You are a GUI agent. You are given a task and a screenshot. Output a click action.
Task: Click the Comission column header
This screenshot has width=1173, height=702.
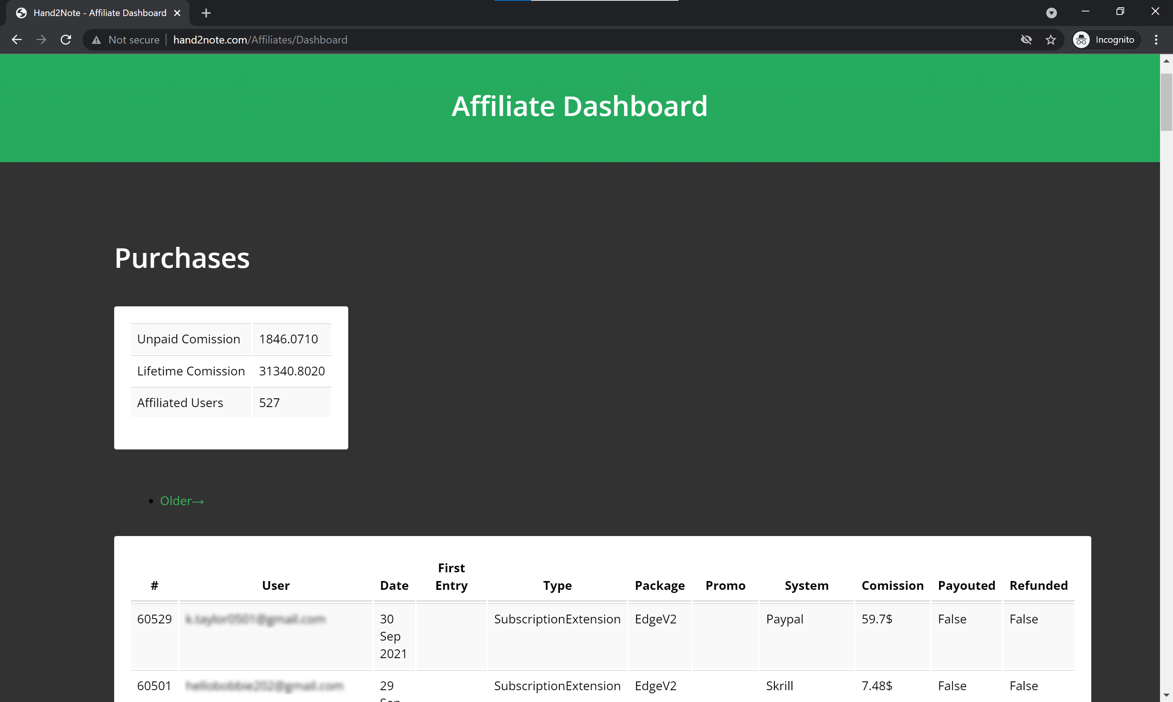point(892,585)
